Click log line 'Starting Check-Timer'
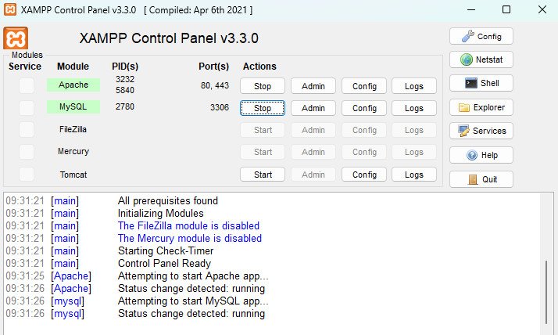 click(166, 251)
